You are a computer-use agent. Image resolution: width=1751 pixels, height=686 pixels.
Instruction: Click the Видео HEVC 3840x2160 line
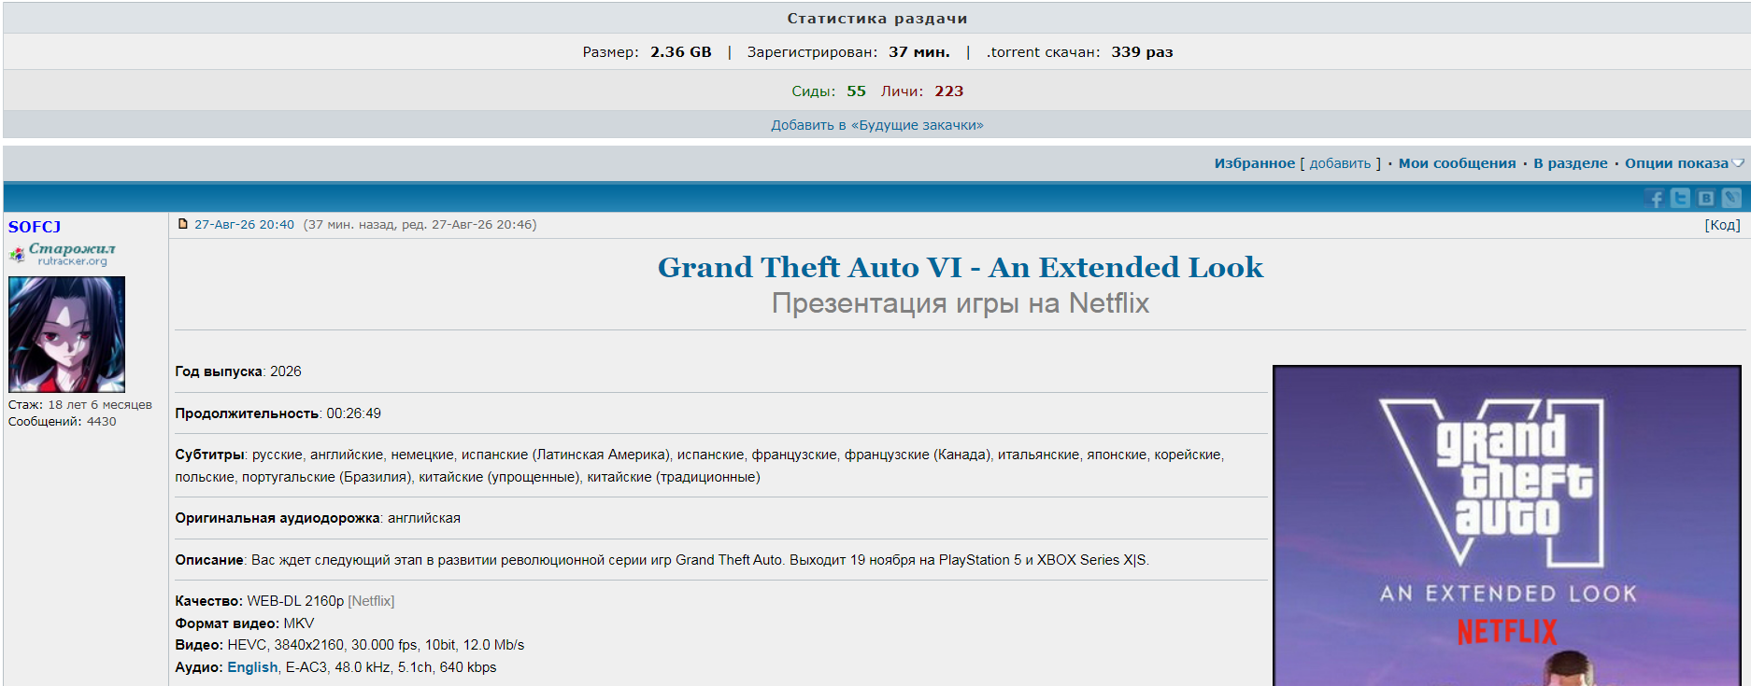point(349,645)
